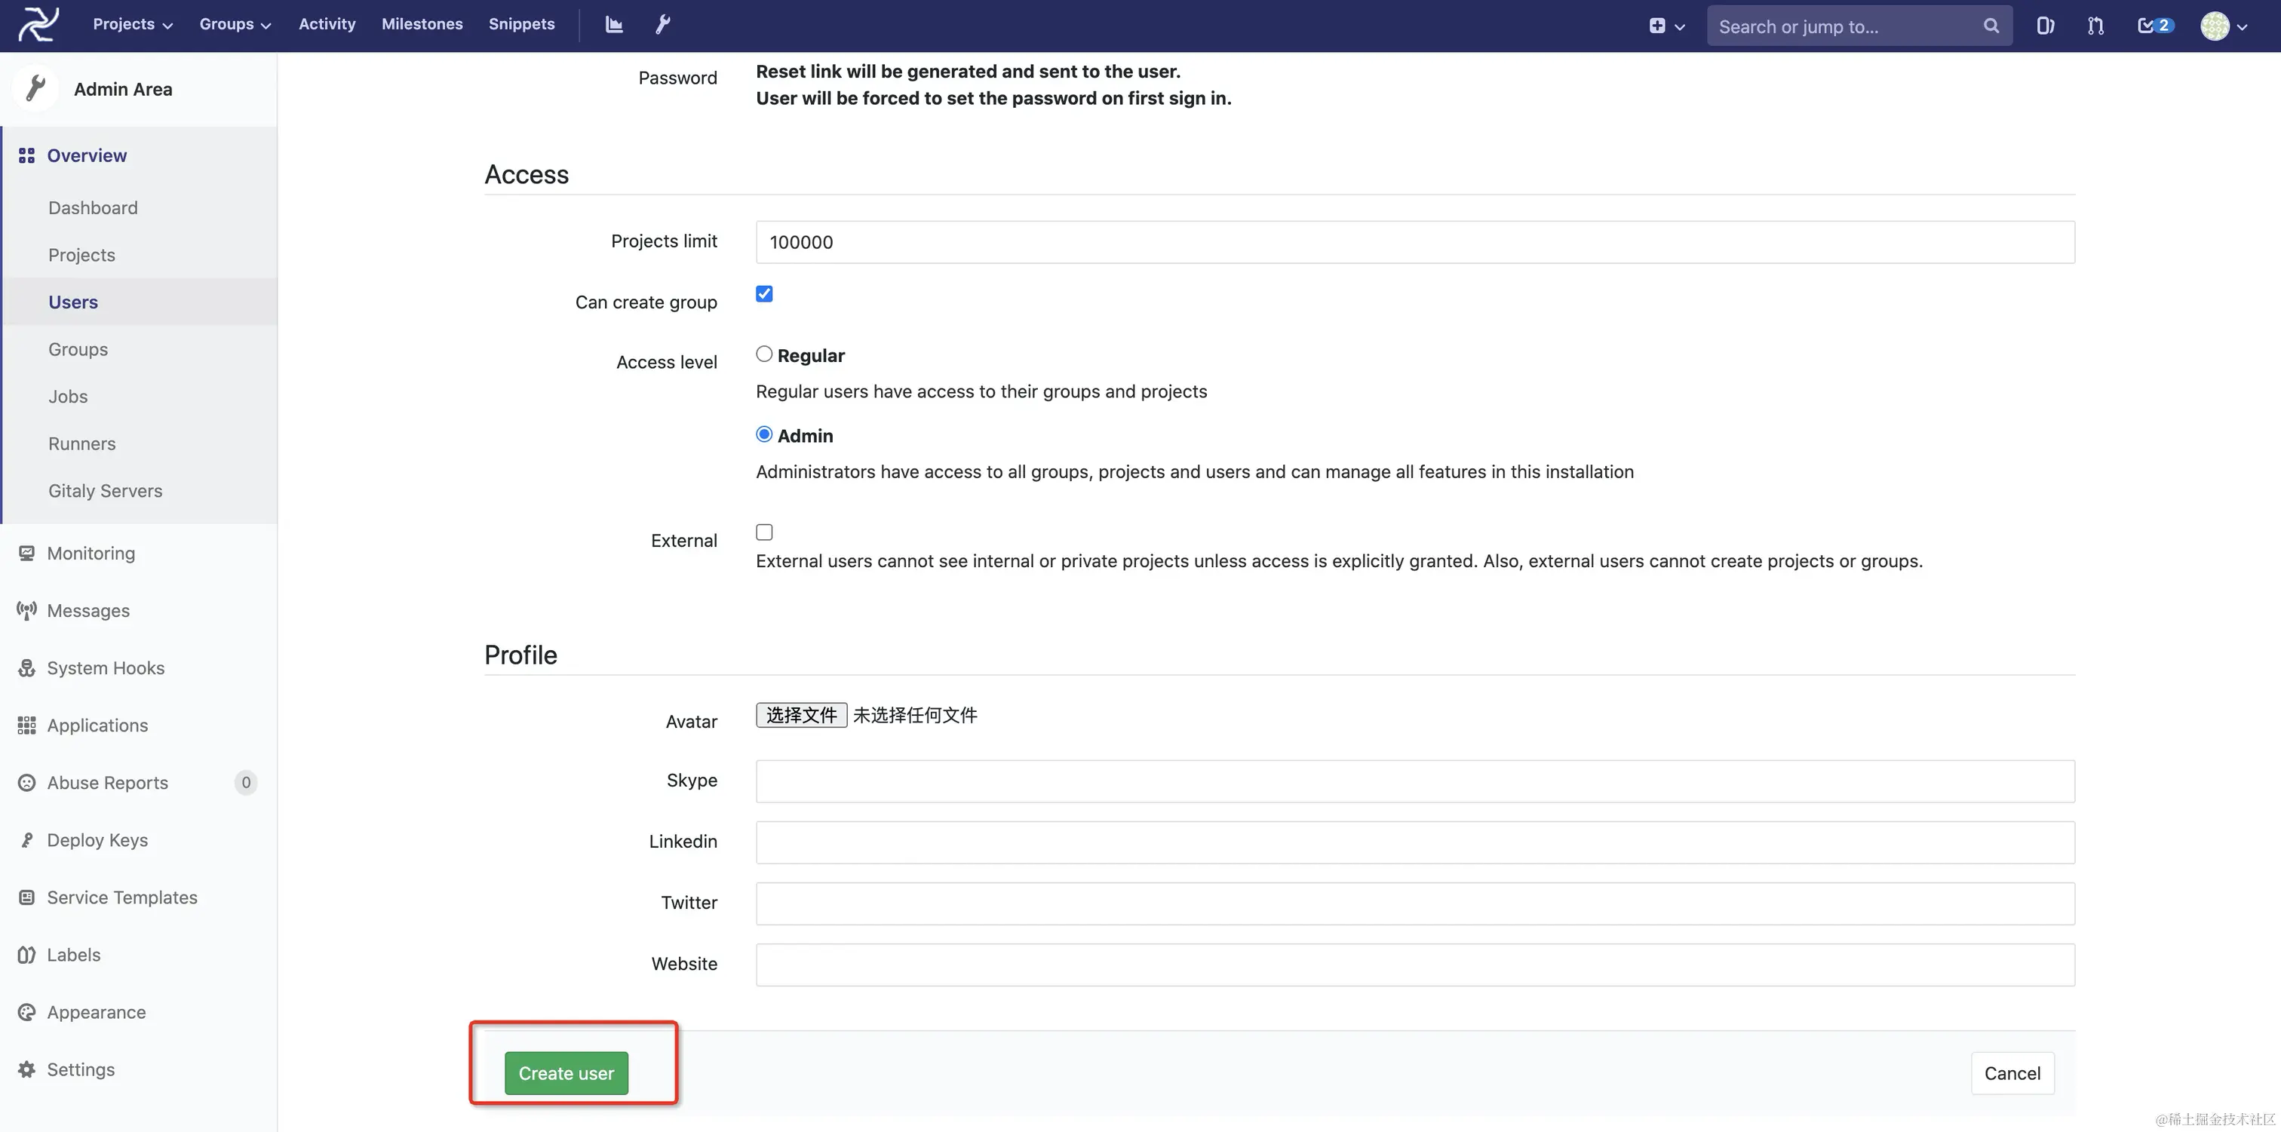The height and width of the screenshot is (1132, 2281).
Task: Expand the new item dropdown arrow
Action: click(x=1680, y=26)
